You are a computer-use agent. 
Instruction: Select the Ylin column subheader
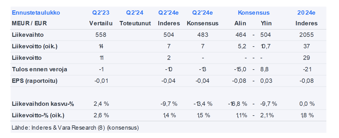tap(266, 23)
